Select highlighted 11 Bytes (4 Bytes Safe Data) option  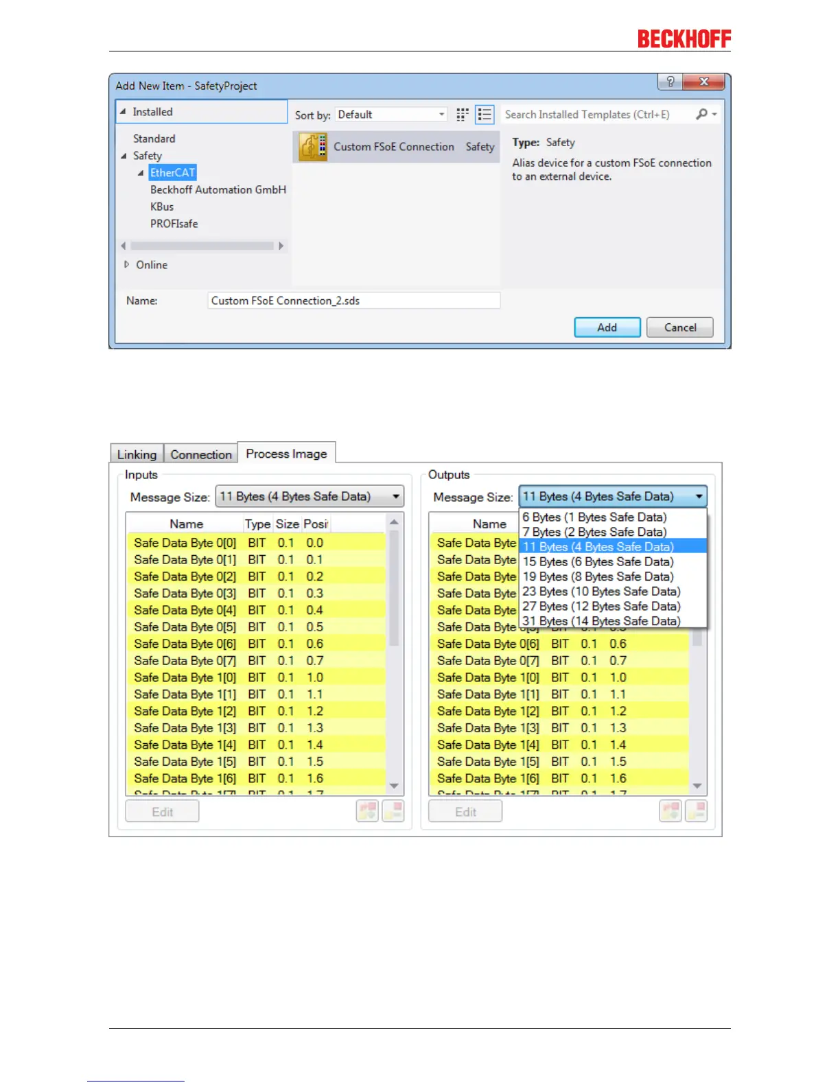pyautogui.click(x=613, y=546)
